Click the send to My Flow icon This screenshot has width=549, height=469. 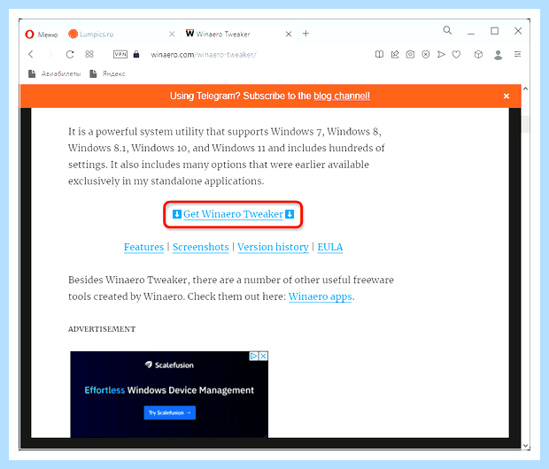[x=441, y=54]
